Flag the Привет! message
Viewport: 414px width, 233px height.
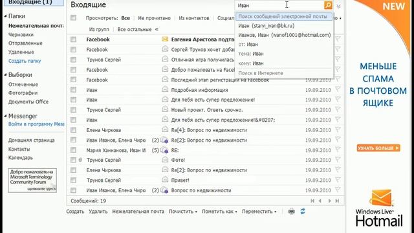tap(338, 180)
